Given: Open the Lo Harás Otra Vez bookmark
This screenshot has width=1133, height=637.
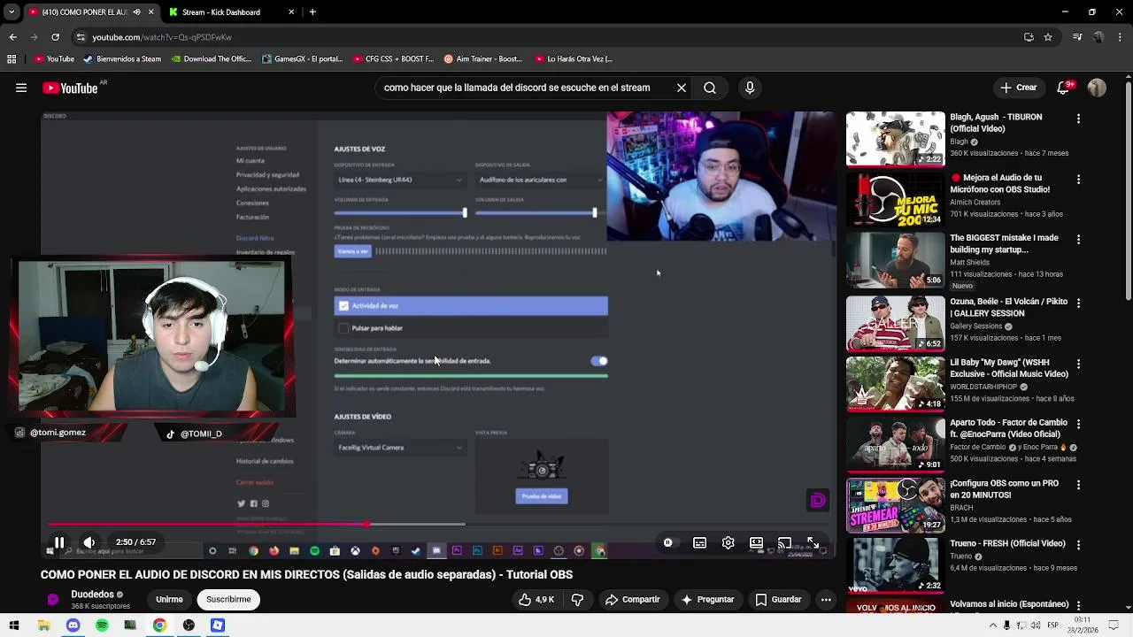Looking at the screenshot, I should (x=574, y=59).
